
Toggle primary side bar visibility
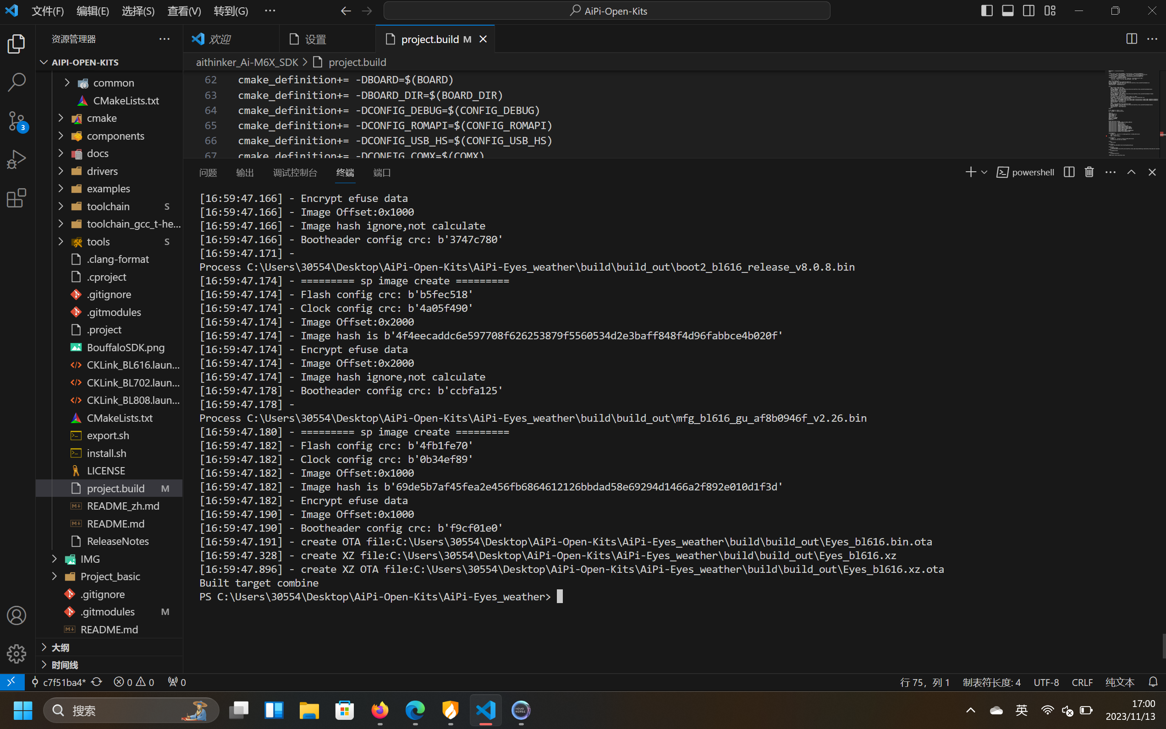[987, 11]
